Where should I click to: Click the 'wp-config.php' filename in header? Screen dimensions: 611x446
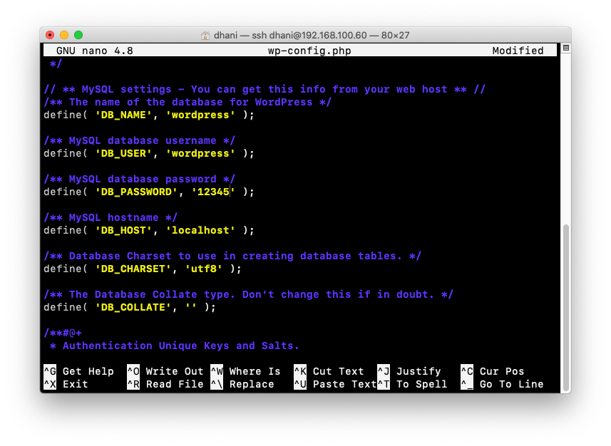(x=309, y=51)
